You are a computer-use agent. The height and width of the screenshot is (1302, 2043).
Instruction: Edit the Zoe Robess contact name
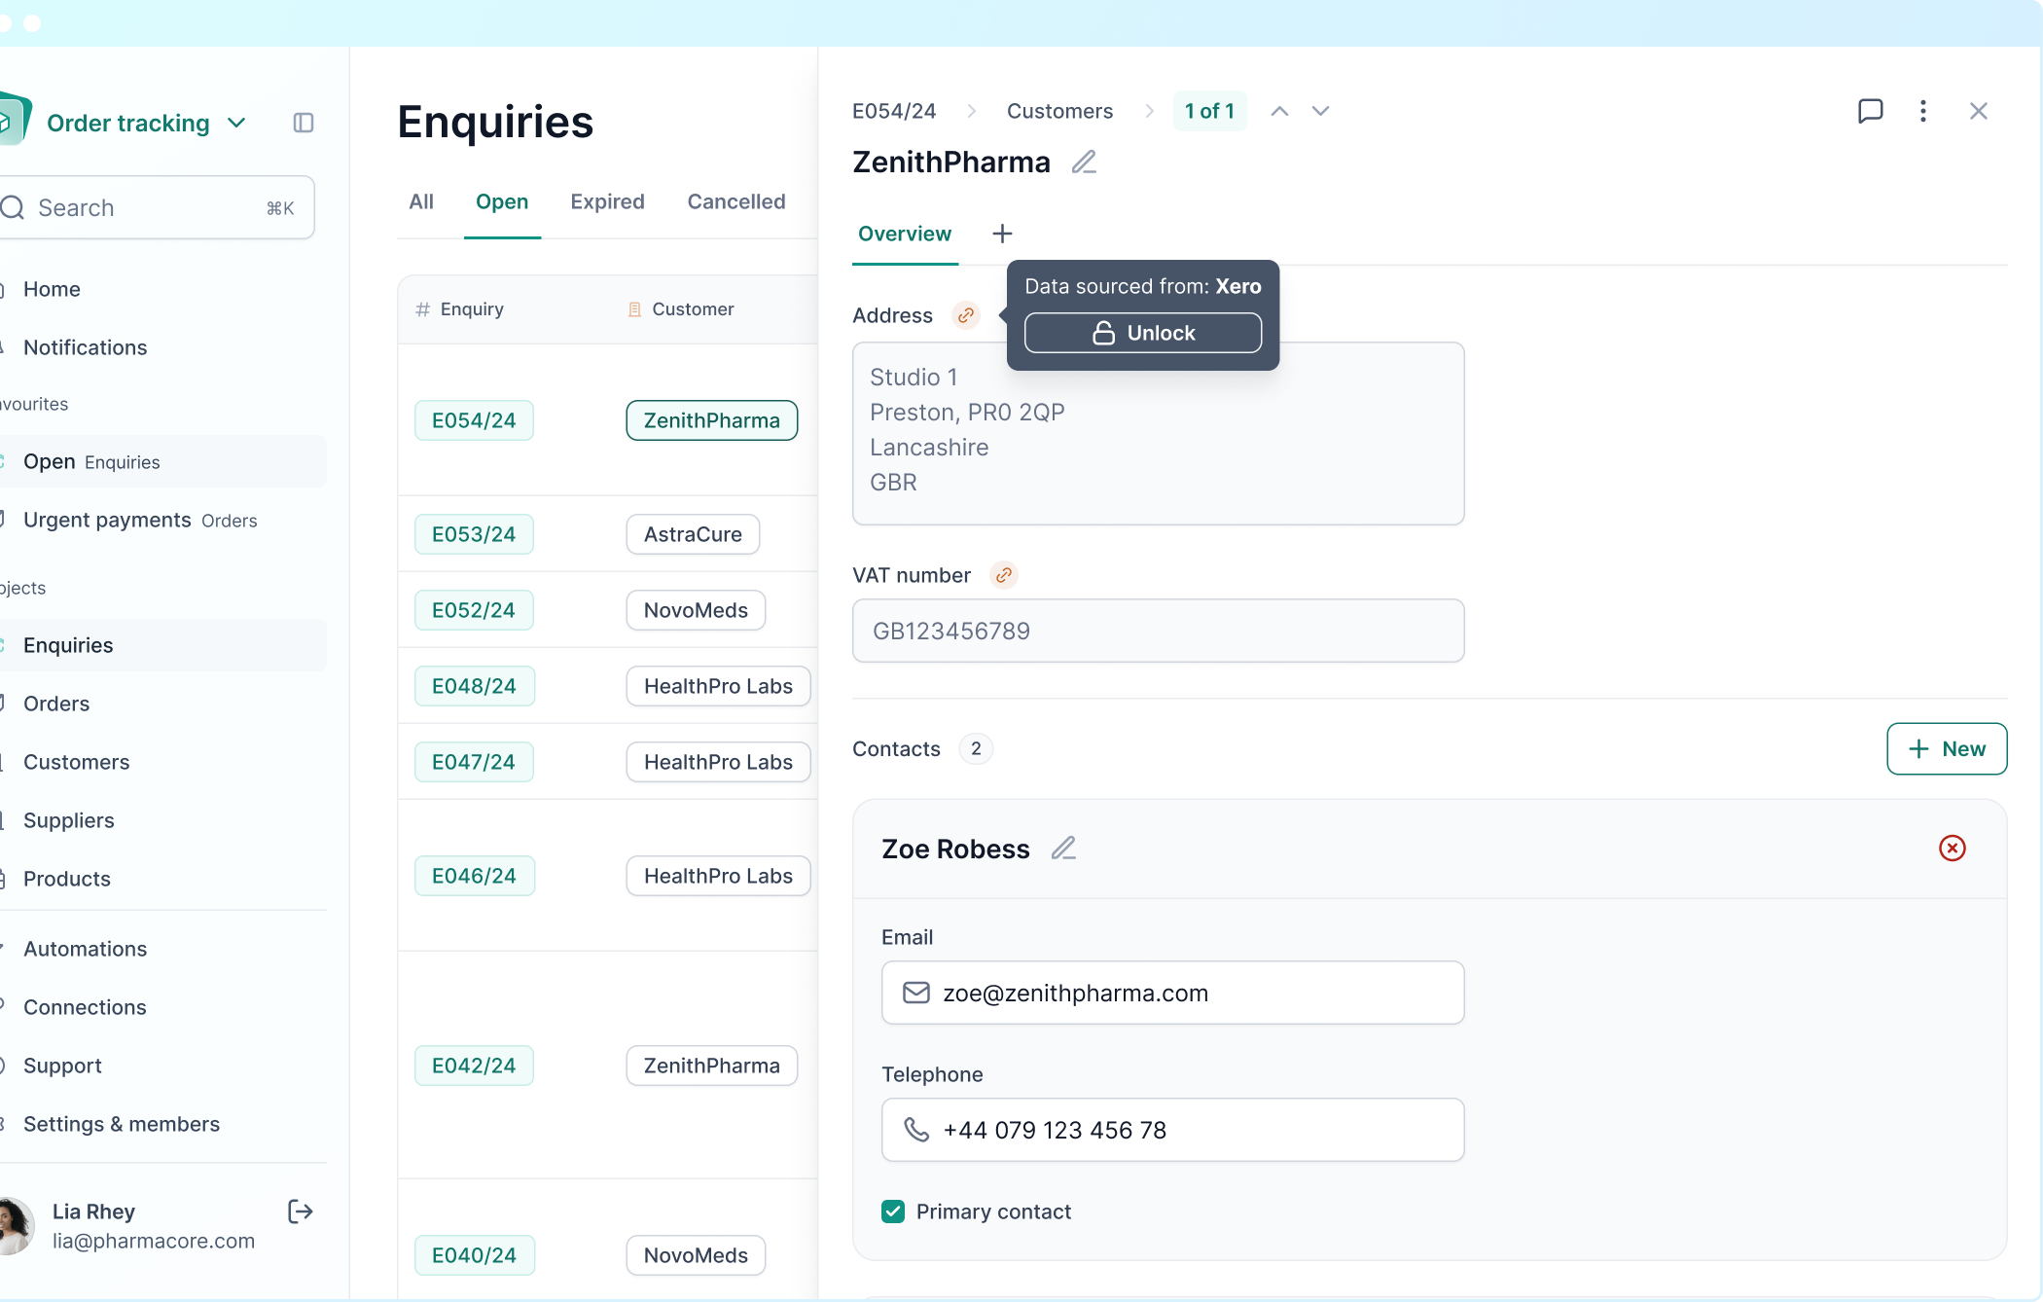click(1063, 849)
